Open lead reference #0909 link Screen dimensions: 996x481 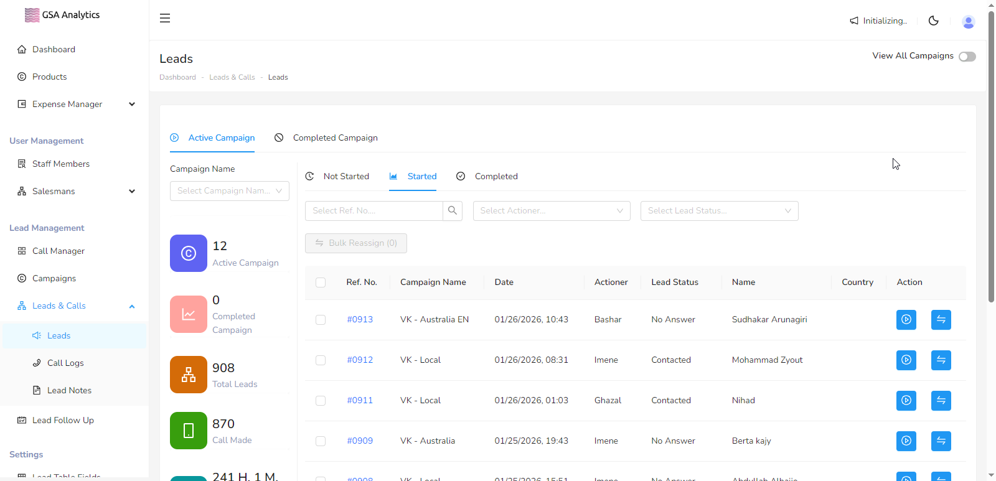[360, 441]
